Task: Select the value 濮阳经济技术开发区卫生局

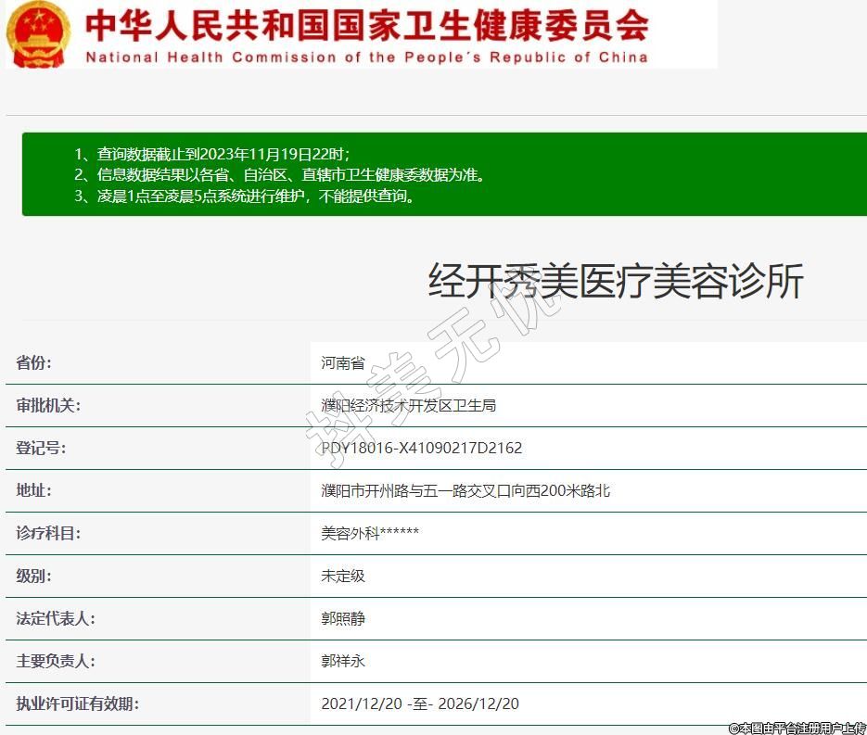Action: tap(409, 406)
